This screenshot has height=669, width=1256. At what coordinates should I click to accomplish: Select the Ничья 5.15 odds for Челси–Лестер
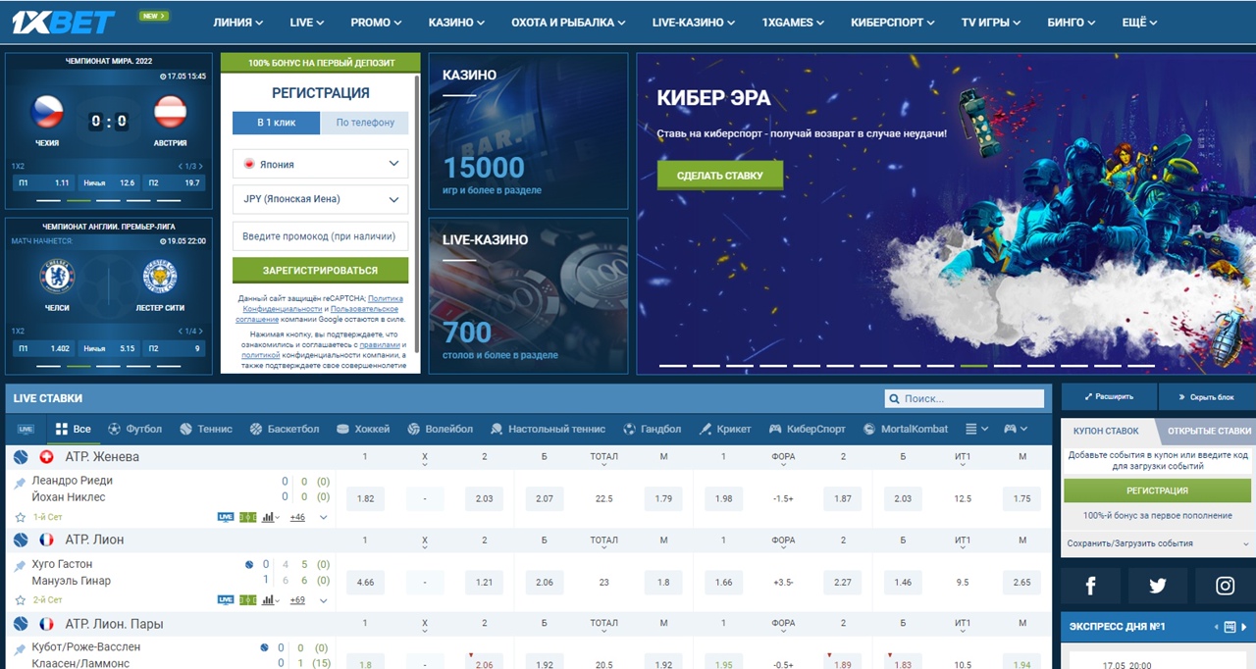point(109,348)
